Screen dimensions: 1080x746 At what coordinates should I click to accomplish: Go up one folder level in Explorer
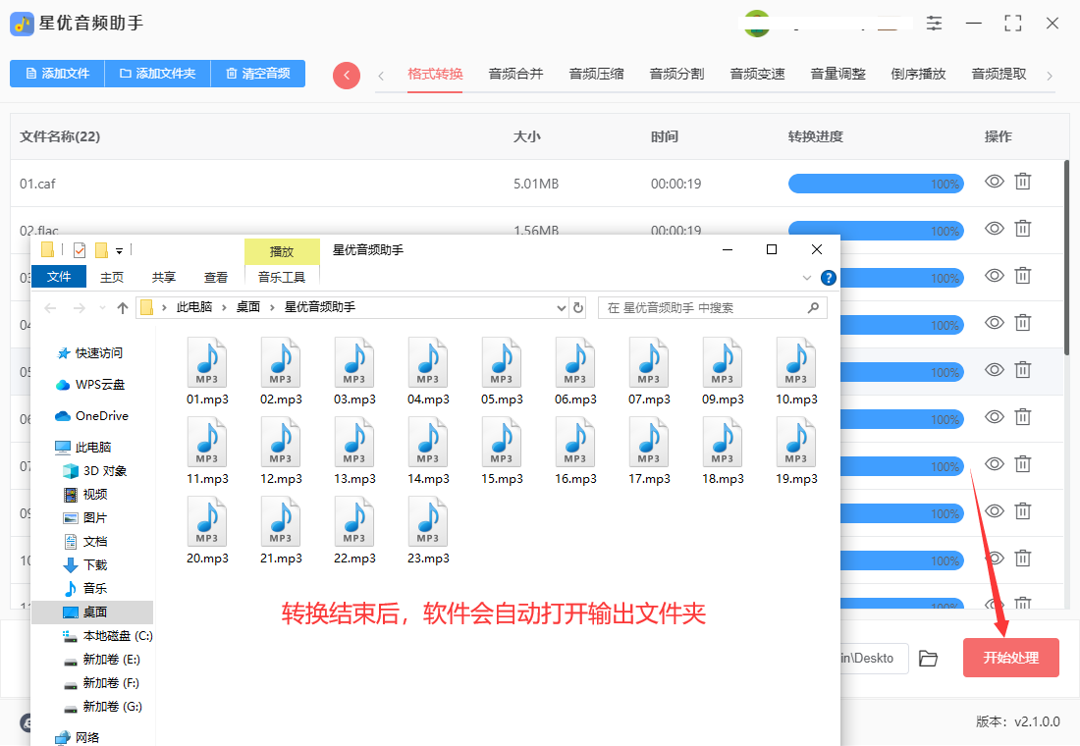(123, 308)
